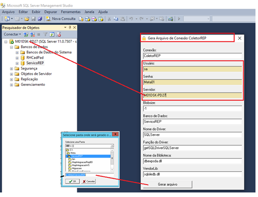Expand the Objetos de Servidor folder

pos(12,74)
